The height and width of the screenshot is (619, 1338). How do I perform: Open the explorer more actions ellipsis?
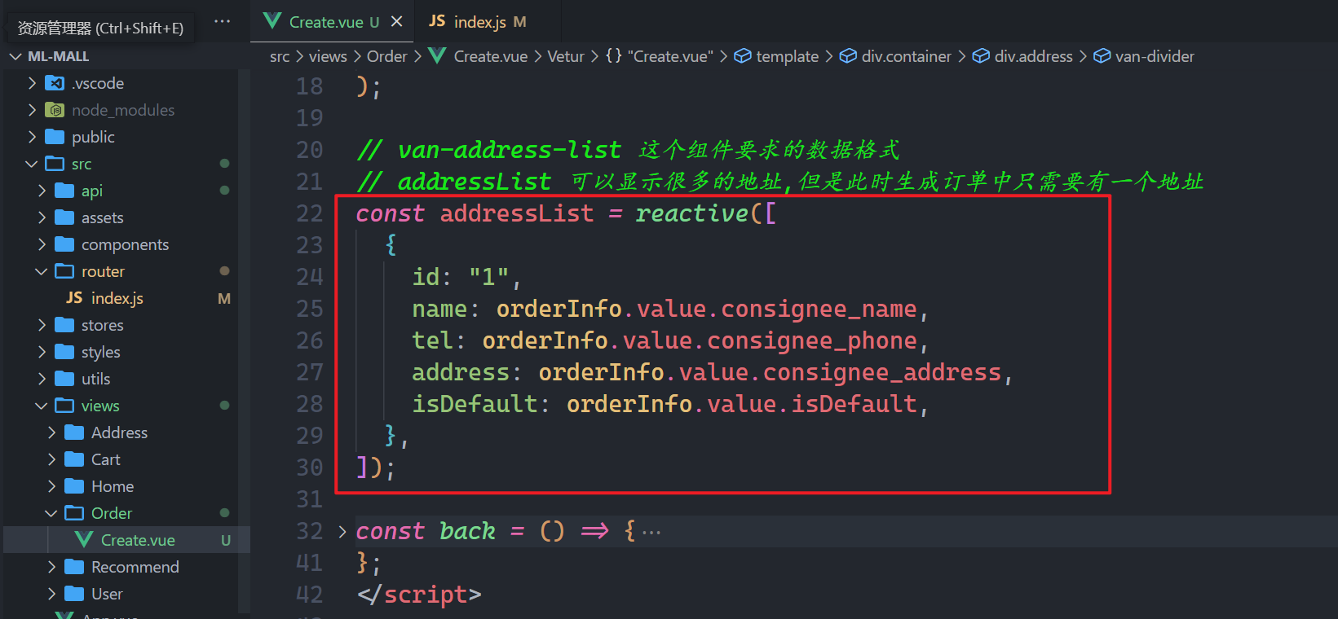click(222, 22)
